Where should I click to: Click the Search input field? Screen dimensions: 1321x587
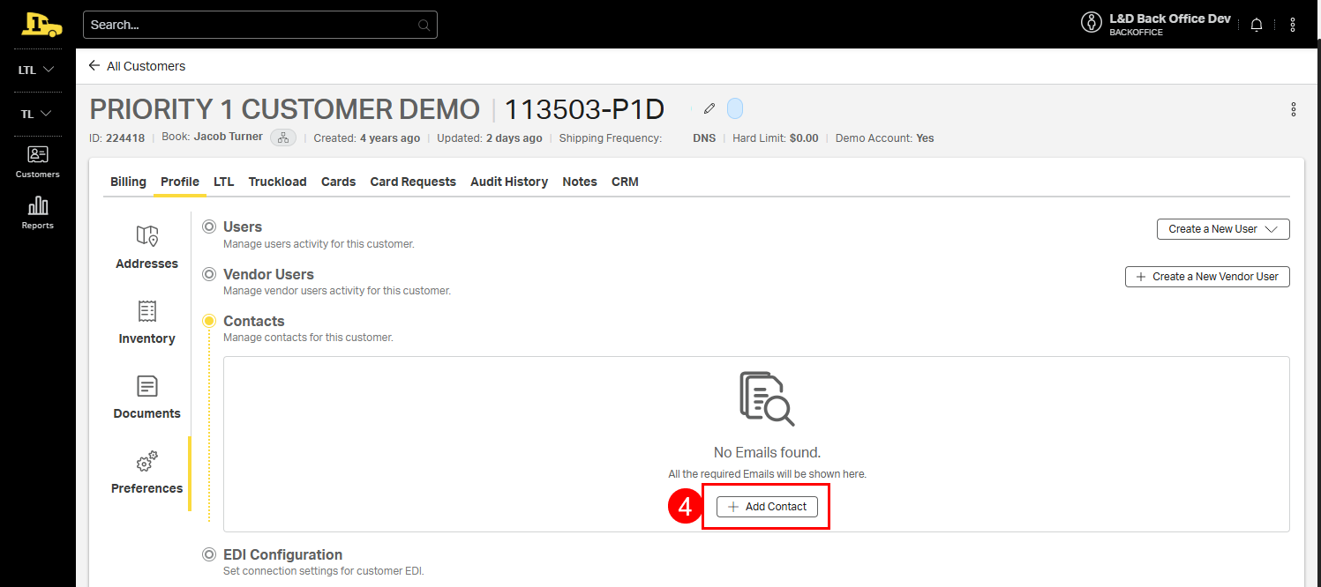click(251, 25)
